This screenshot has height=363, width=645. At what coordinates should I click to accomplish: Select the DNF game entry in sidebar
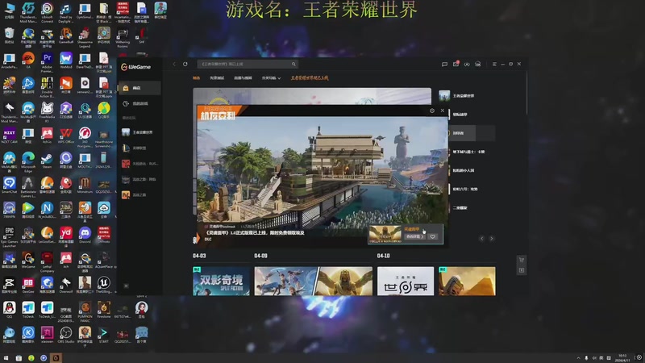(139, 194)
